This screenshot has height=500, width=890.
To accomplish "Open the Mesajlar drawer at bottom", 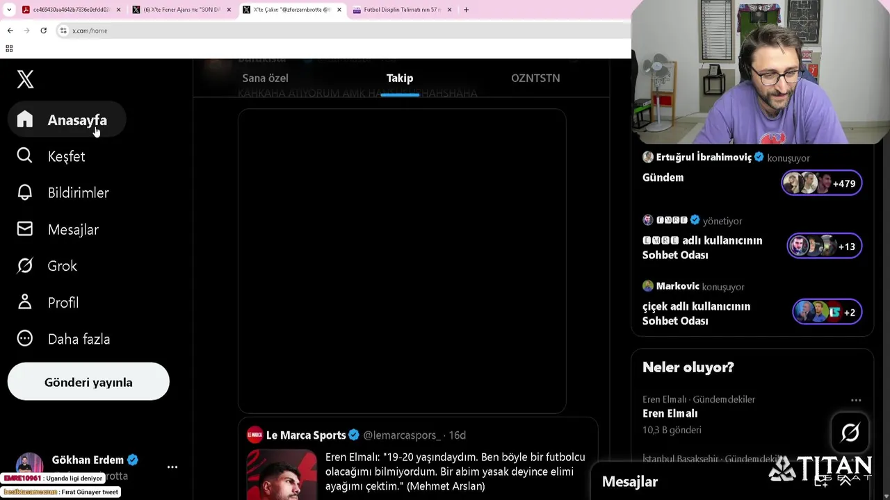I will (x=630, y=481).
